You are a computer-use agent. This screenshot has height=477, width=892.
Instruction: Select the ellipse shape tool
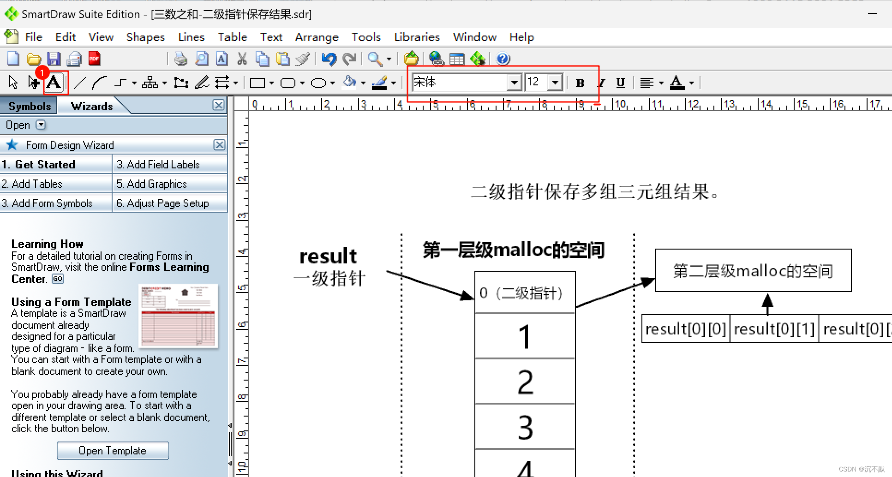tap(318, 83)
